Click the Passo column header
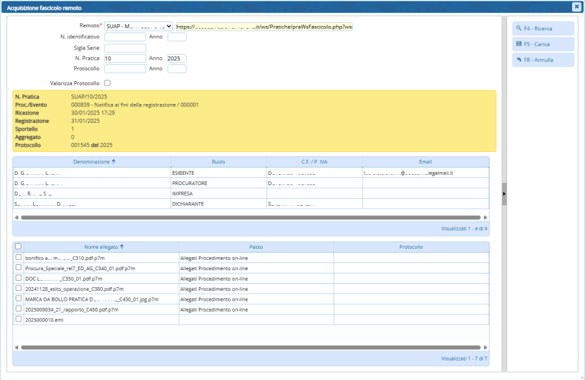The height and width of the screenshot is (380, 585). 256,247
